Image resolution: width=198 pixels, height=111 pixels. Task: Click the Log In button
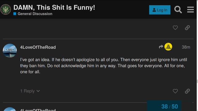pos(160,10)
